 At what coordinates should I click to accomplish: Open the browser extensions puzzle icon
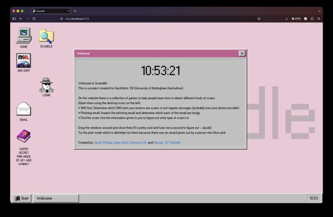point(312,19)
